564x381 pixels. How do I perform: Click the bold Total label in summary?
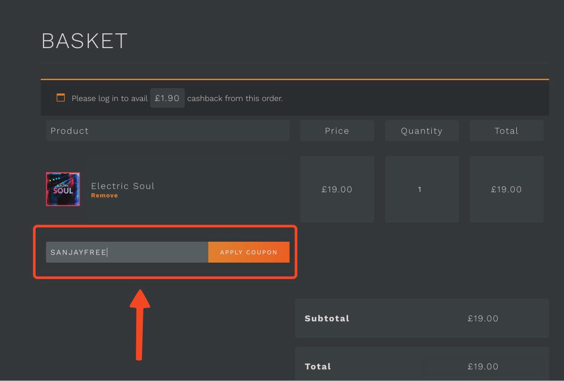pos(318,367)
